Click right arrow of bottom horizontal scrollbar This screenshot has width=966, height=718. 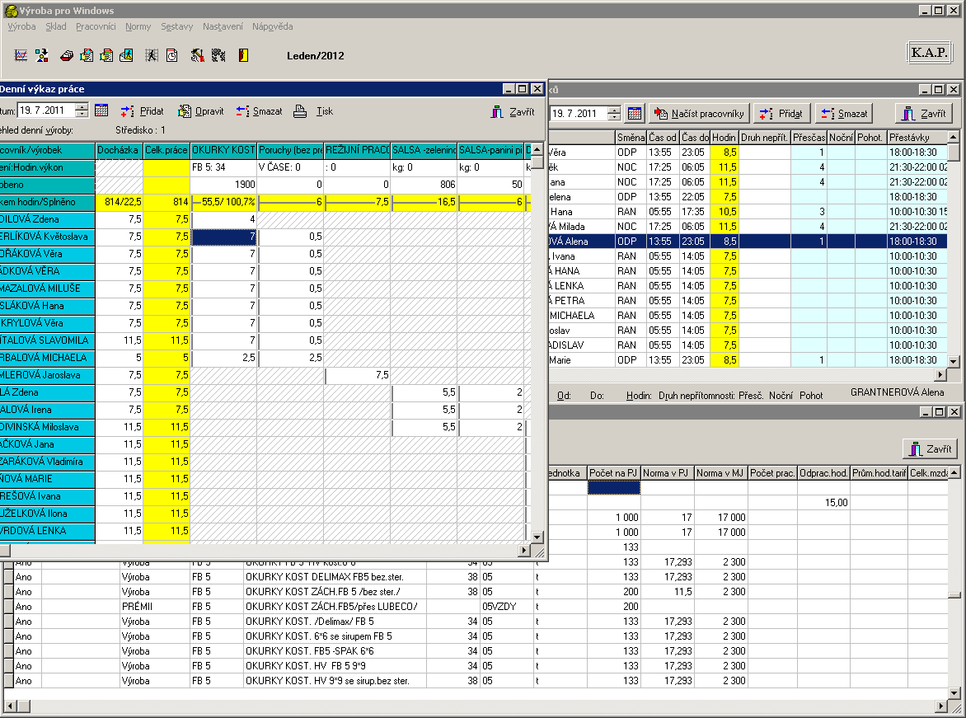(940, 706)
